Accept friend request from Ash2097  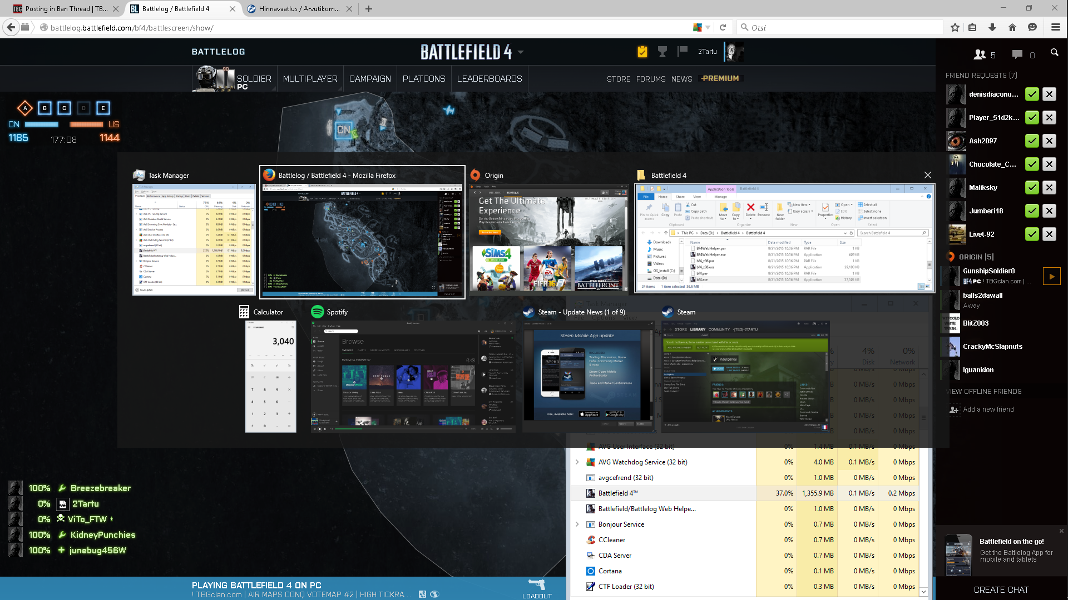pos(1032,141)
